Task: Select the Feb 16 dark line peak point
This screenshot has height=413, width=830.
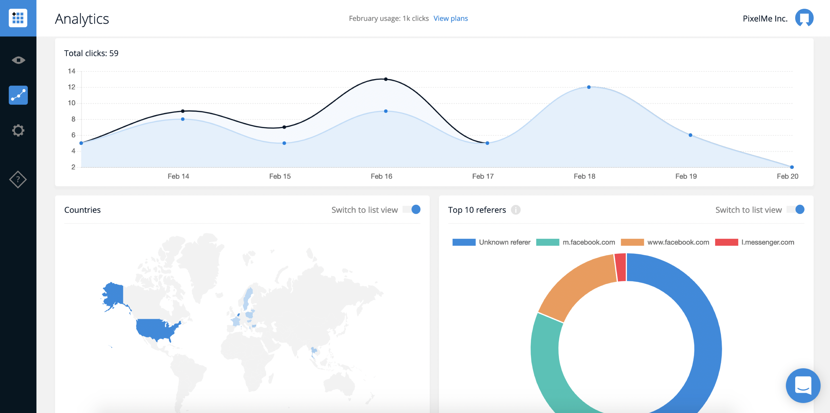Action: [x=386, y=79]
